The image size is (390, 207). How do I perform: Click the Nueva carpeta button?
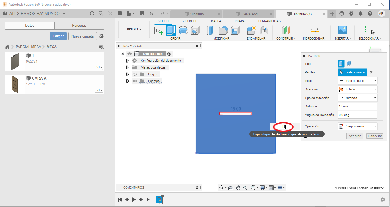(83, 36)
